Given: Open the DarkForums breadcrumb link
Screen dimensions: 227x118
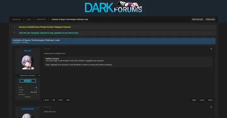Looking at the screenshot, I should [x=17, y=20].
